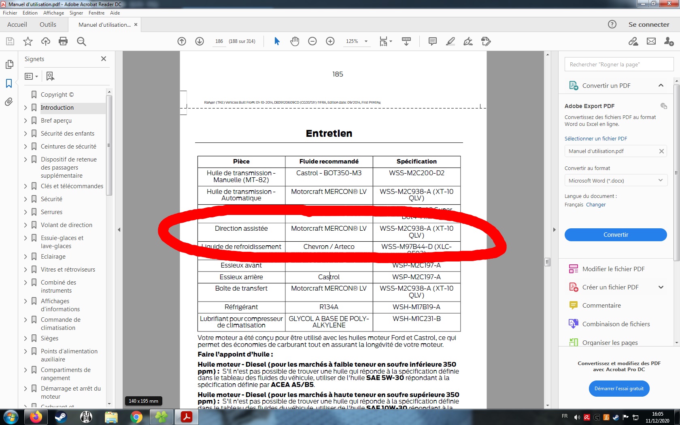Click the stamp tool icon

pyautogui.click(x=486, y=41)
